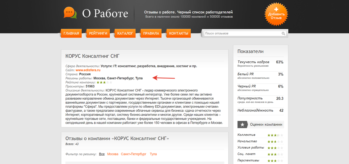The image size is (349, 164).
Task: Click the Белый PR indicator
Action: click(x=245, y=74)
